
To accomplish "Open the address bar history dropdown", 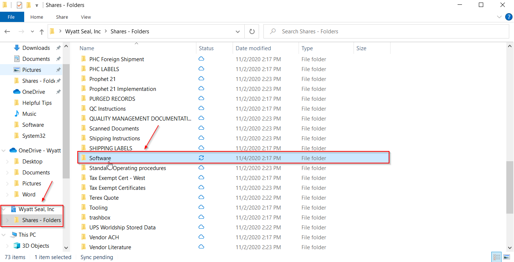I will coord(238,32).
